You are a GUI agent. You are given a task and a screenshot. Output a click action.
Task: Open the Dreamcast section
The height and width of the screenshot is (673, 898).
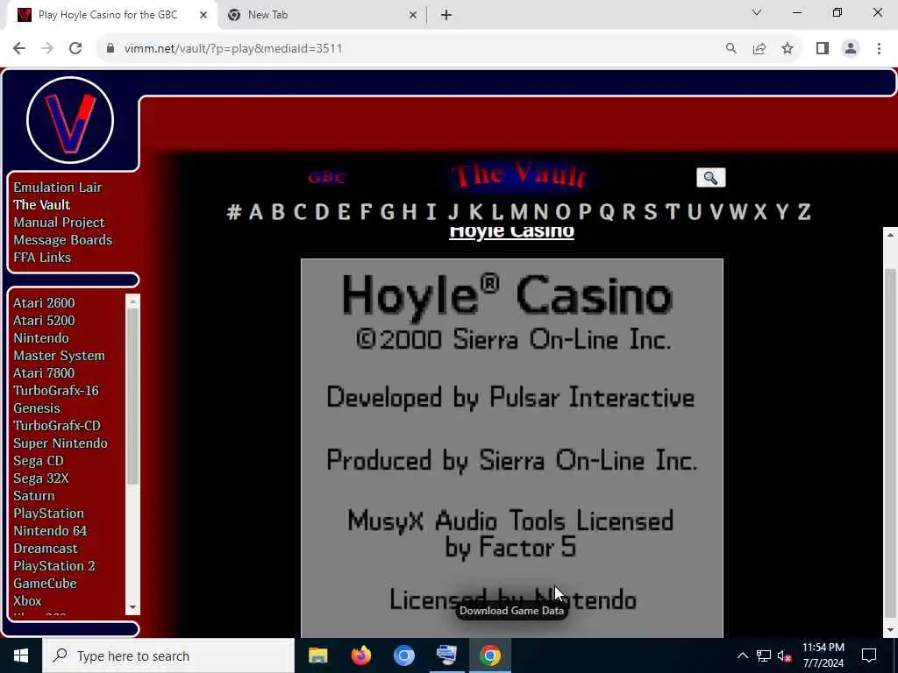pyautogui.click(x=46, y=549)
